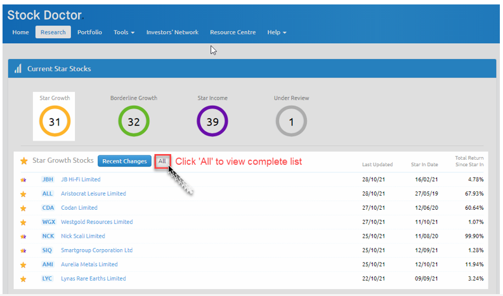Image resolution: width=503 pixels, height=296 pixels.
Task: Open Investors' Network
Action: 173,32
